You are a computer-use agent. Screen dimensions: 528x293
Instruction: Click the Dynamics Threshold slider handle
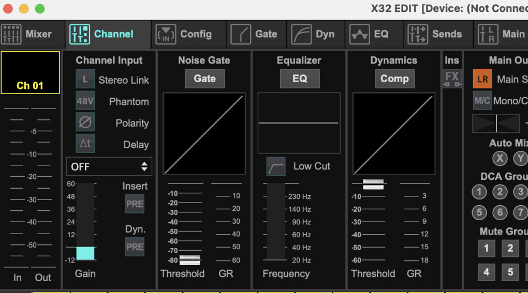click(373, 184)
